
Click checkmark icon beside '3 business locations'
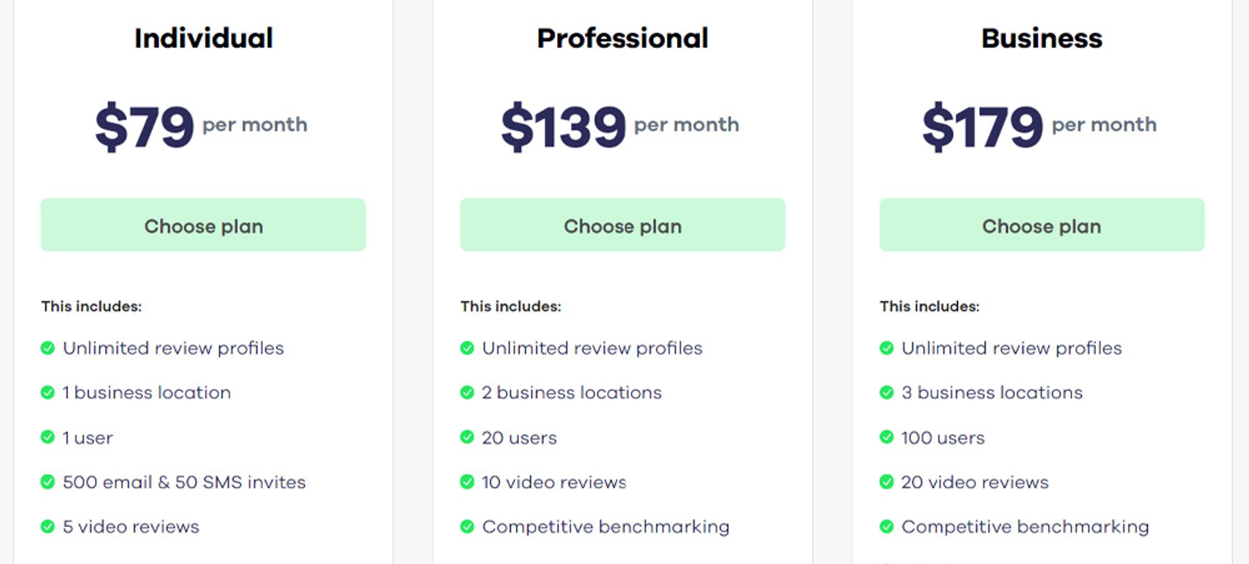pyautogui.click(x=887, y=392)
